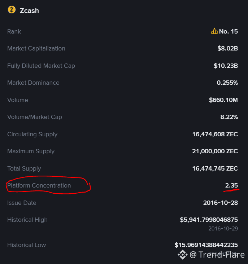Click the circled Platform Concentration label
The height and width of the screenshot is (264, 248).
(x=39, y=185)
